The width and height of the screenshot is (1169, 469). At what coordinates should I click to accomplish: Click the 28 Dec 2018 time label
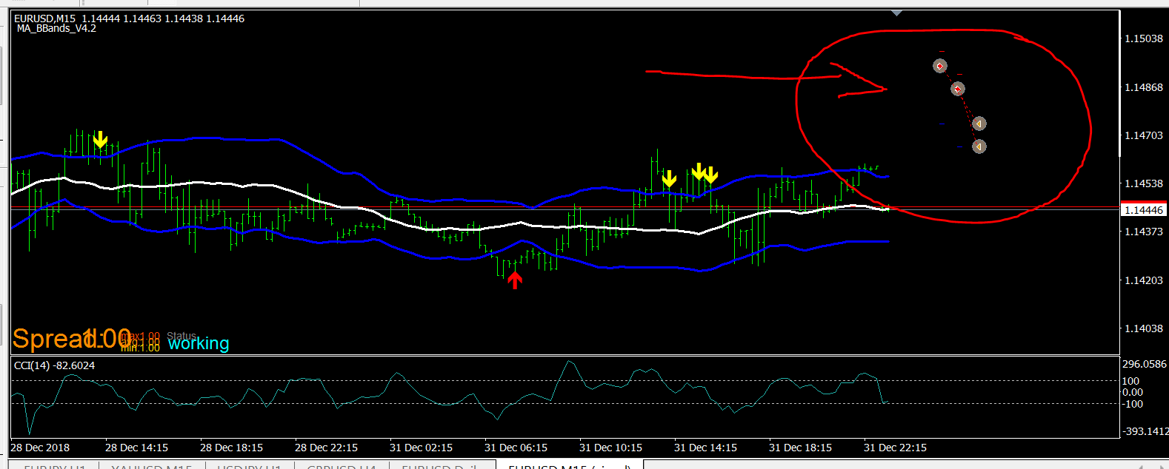tap(40, 448)
